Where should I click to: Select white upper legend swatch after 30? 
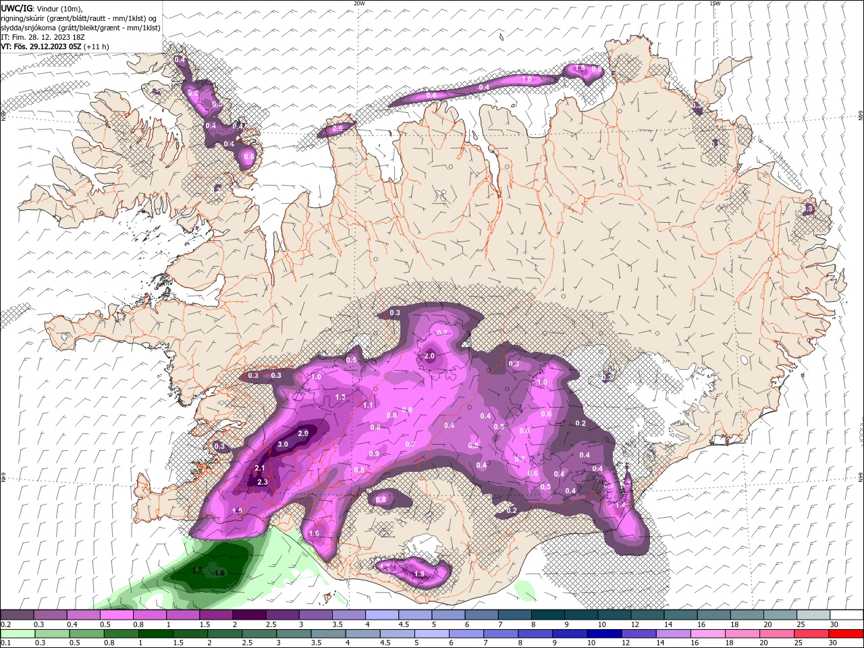coord(846,615)
